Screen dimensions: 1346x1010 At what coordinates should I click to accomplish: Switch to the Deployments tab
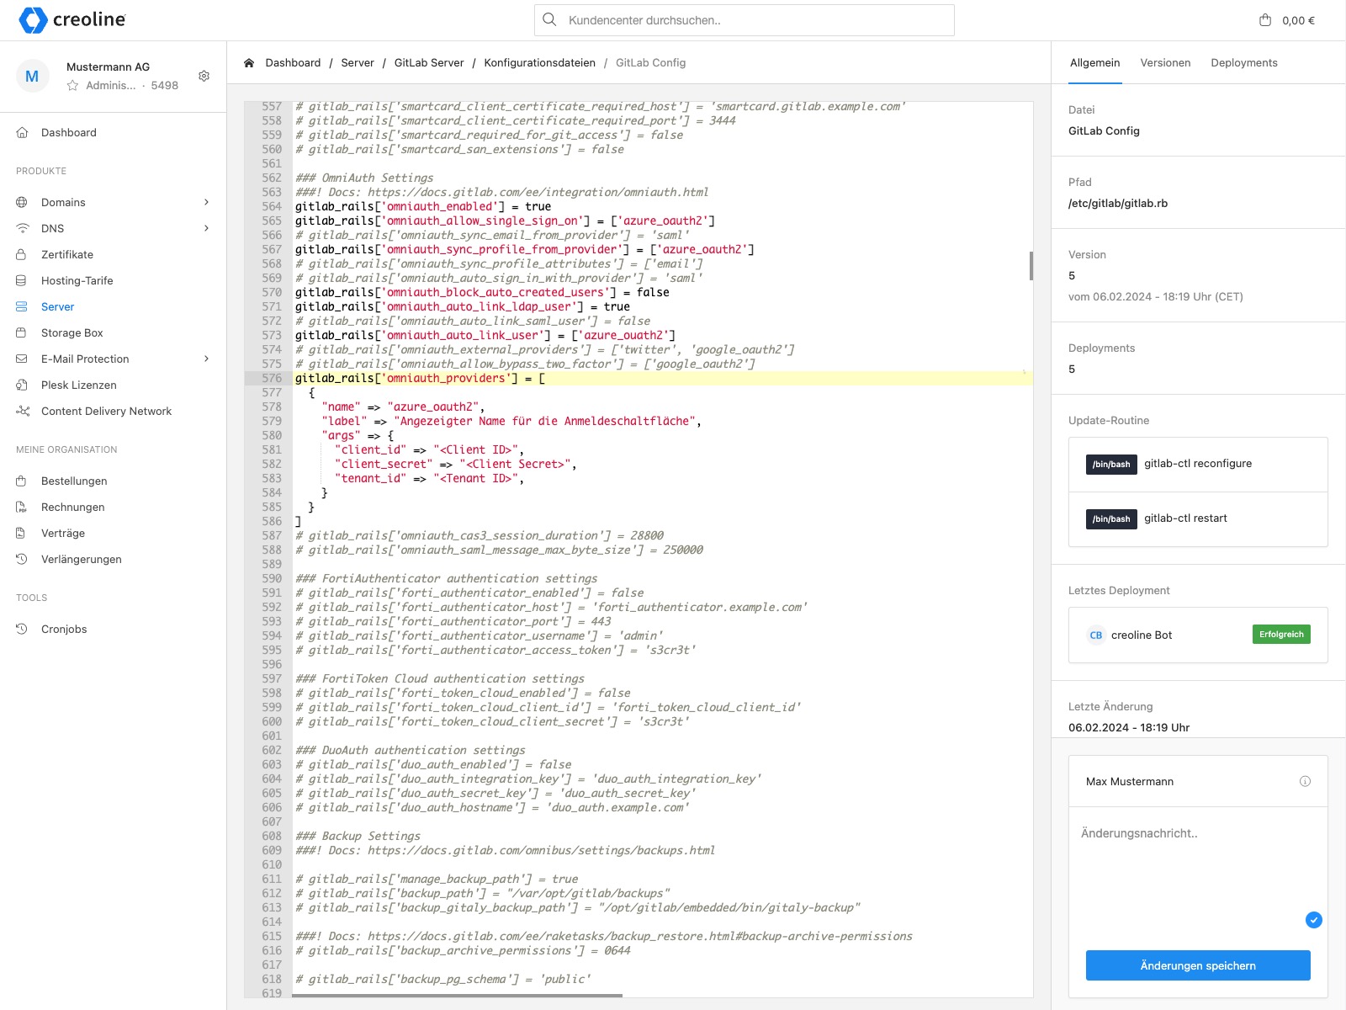(1243, 63)
